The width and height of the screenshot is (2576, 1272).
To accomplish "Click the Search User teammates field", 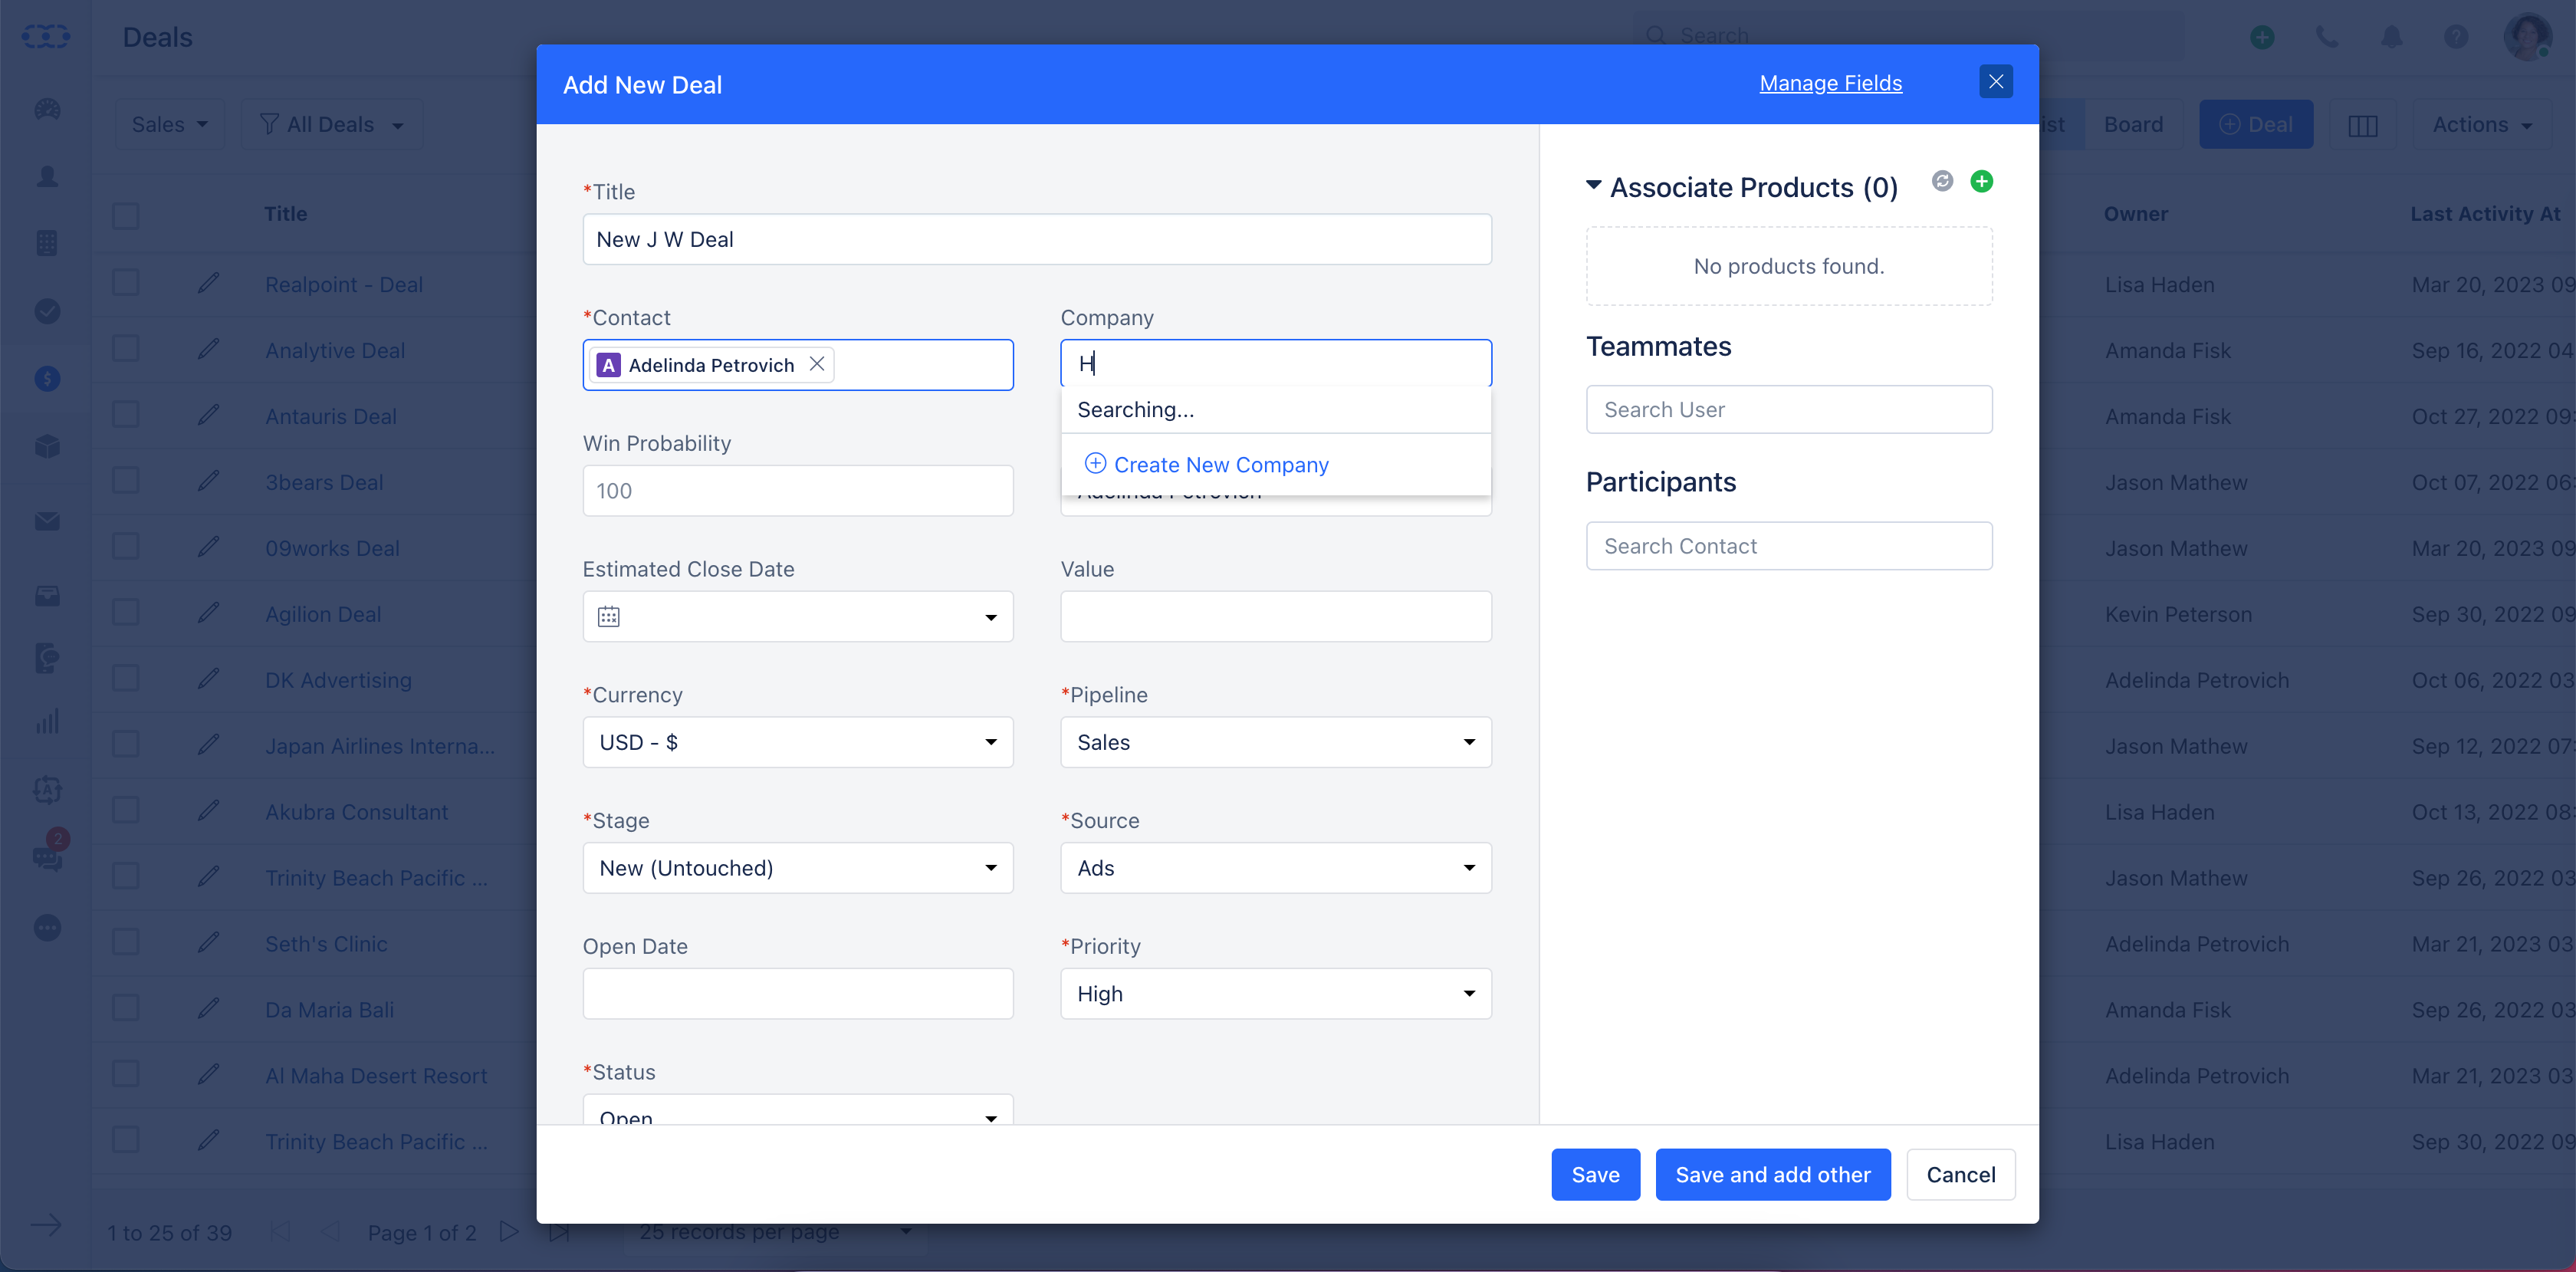I will coord(1789,409).
